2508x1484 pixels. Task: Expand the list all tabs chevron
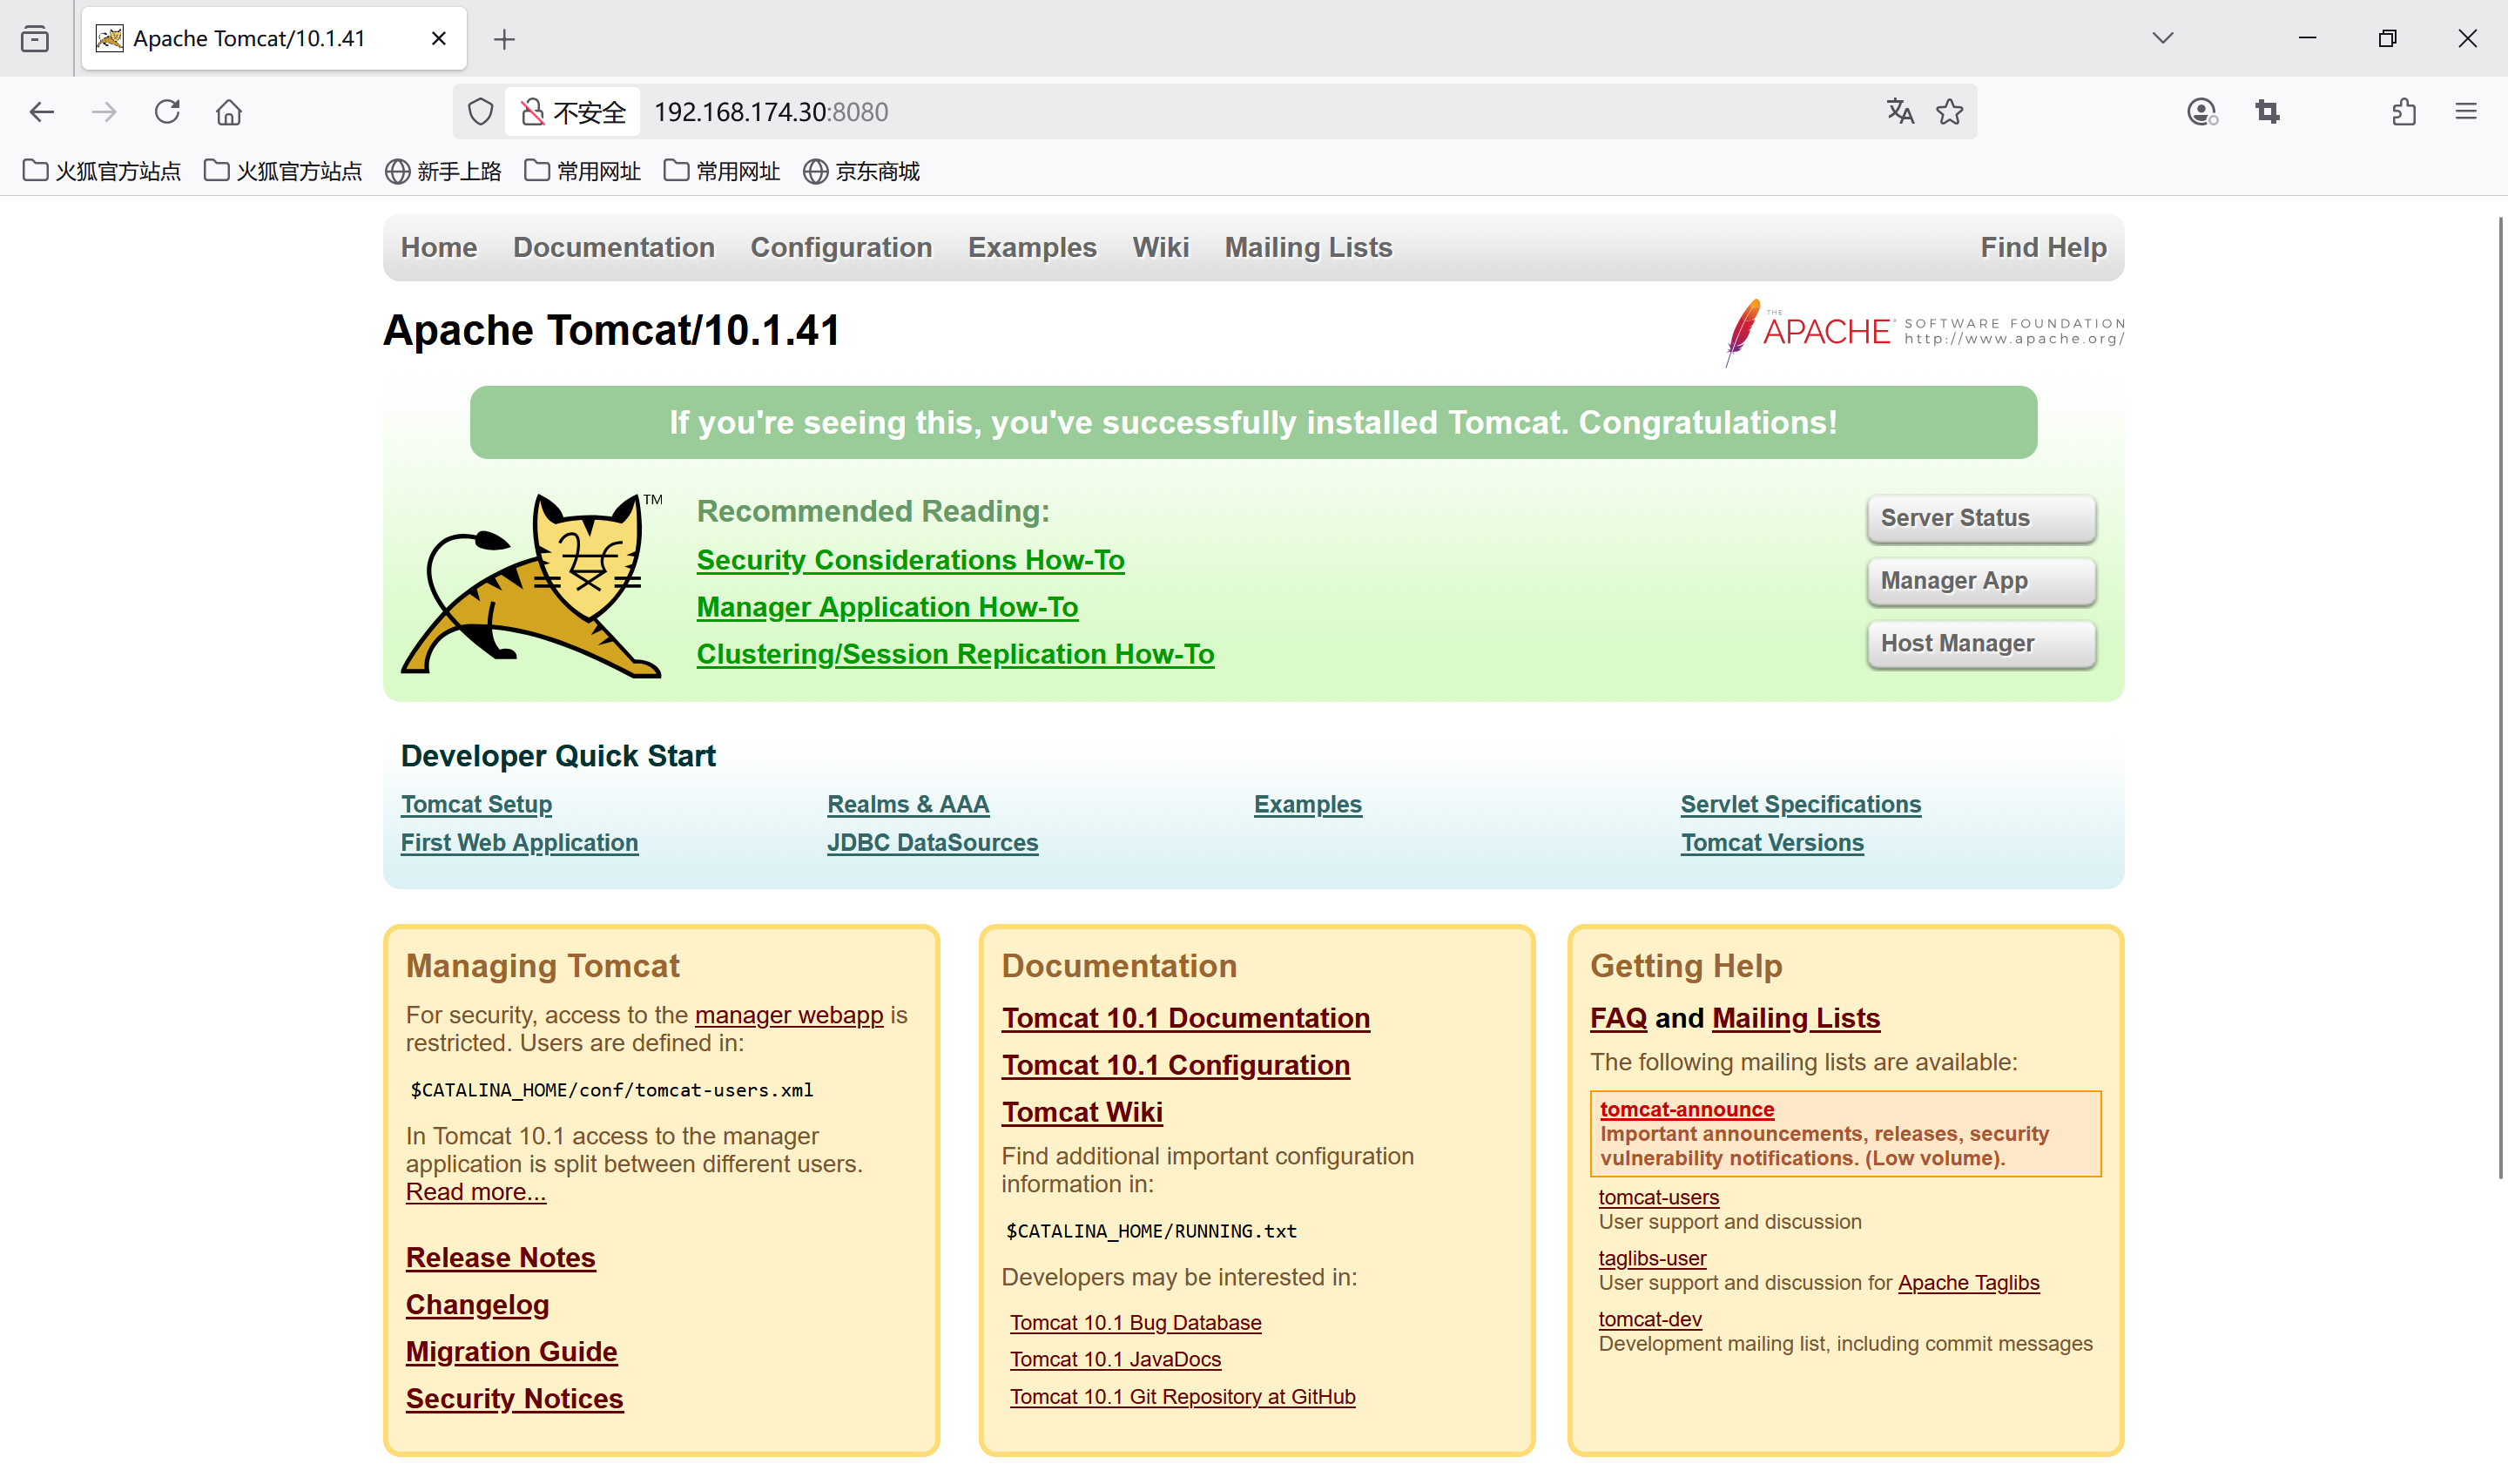tap(2162, 38)
